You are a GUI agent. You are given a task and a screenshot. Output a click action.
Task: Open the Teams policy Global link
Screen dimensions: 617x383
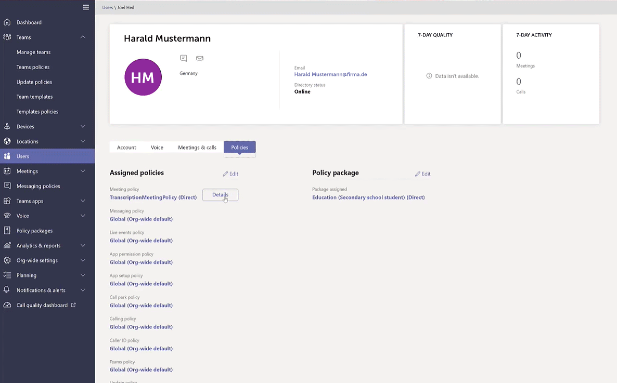(142, 369)
